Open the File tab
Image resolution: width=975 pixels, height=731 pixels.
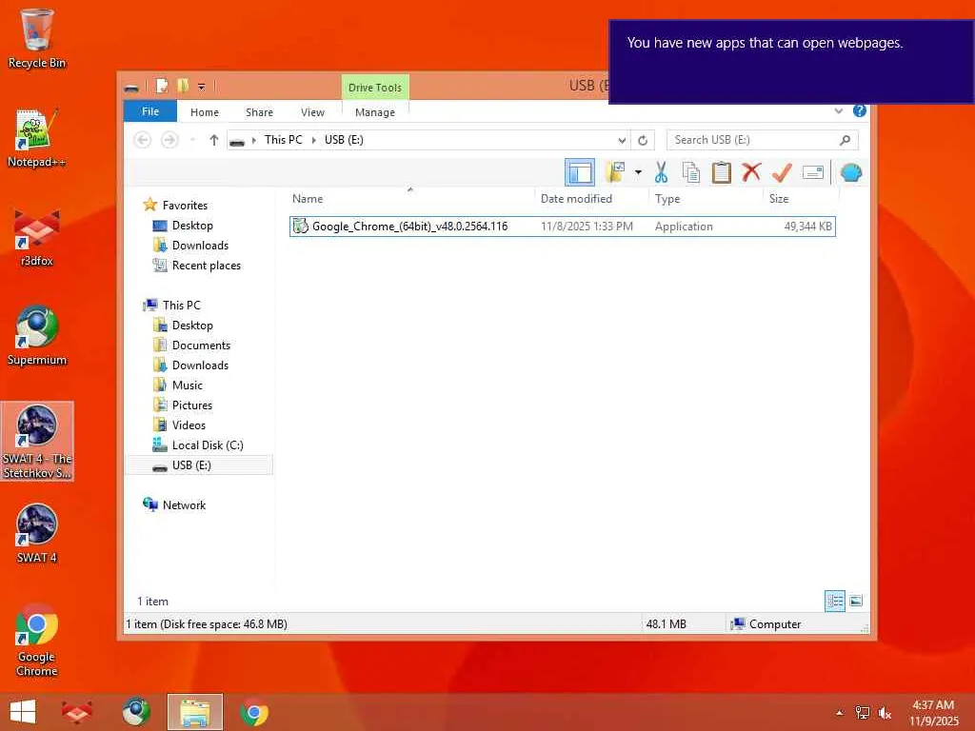pos(150,111)
